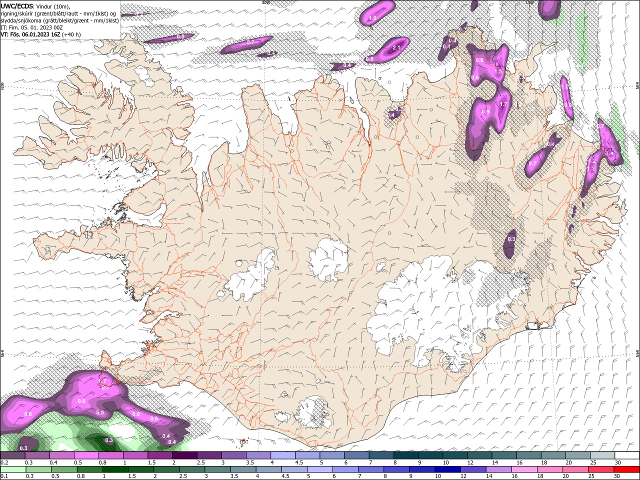
Task: Click the '1.7' precipitation value in the northeast
Action: (x=503, y=104)
